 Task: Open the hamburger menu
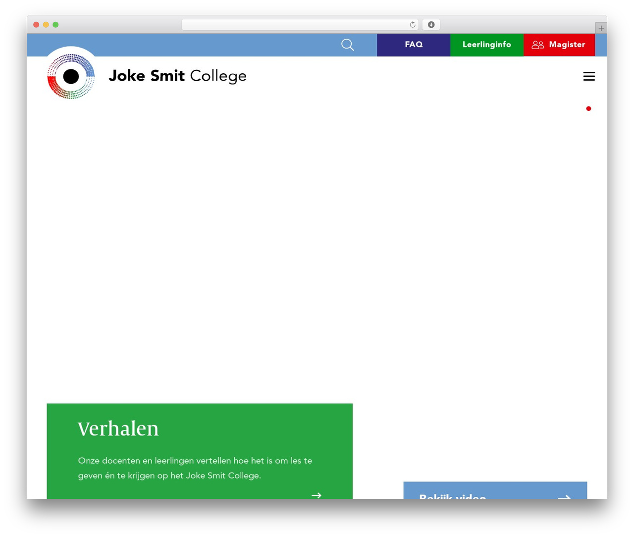[589, 76]
